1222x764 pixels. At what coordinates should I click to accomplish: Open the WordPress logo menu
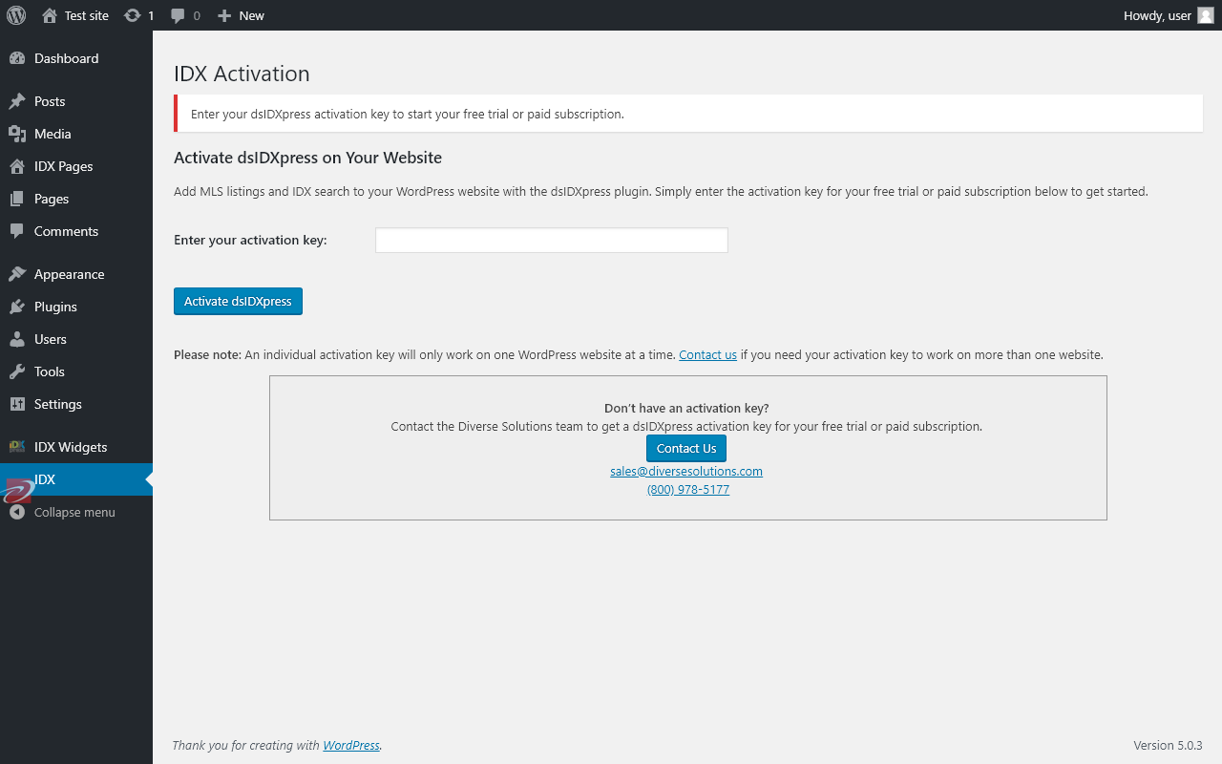pos(15,15)
